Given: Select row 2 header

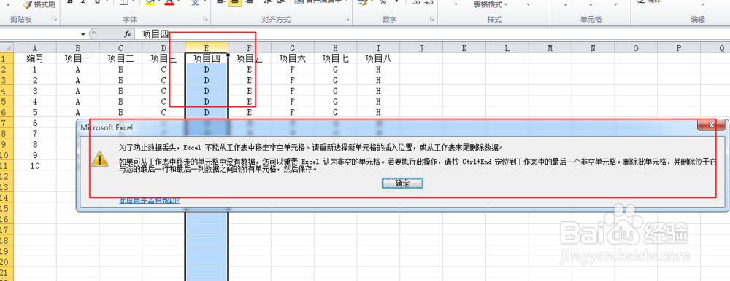Looking at the screenshot, I should 7,69.
